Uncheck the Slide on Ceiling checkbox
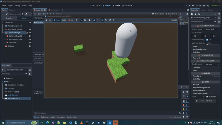The height and width of the screenshot is (125, 222). tap(207, 40)
